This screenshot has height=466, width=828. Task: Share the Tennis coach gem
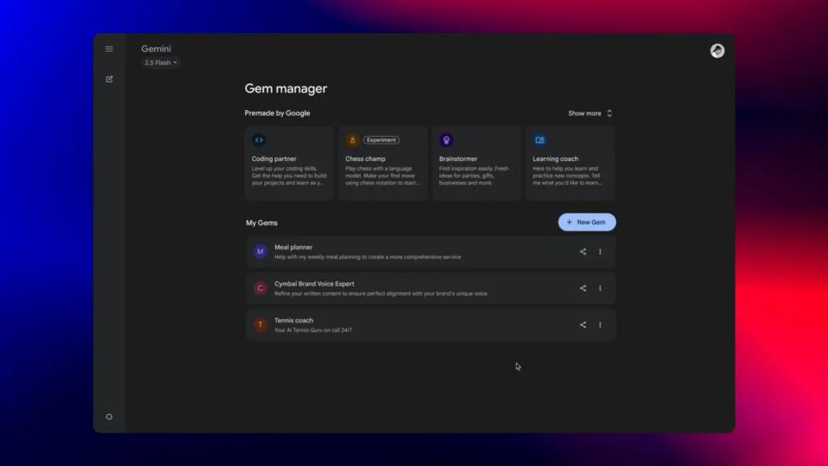click(583, 324)
